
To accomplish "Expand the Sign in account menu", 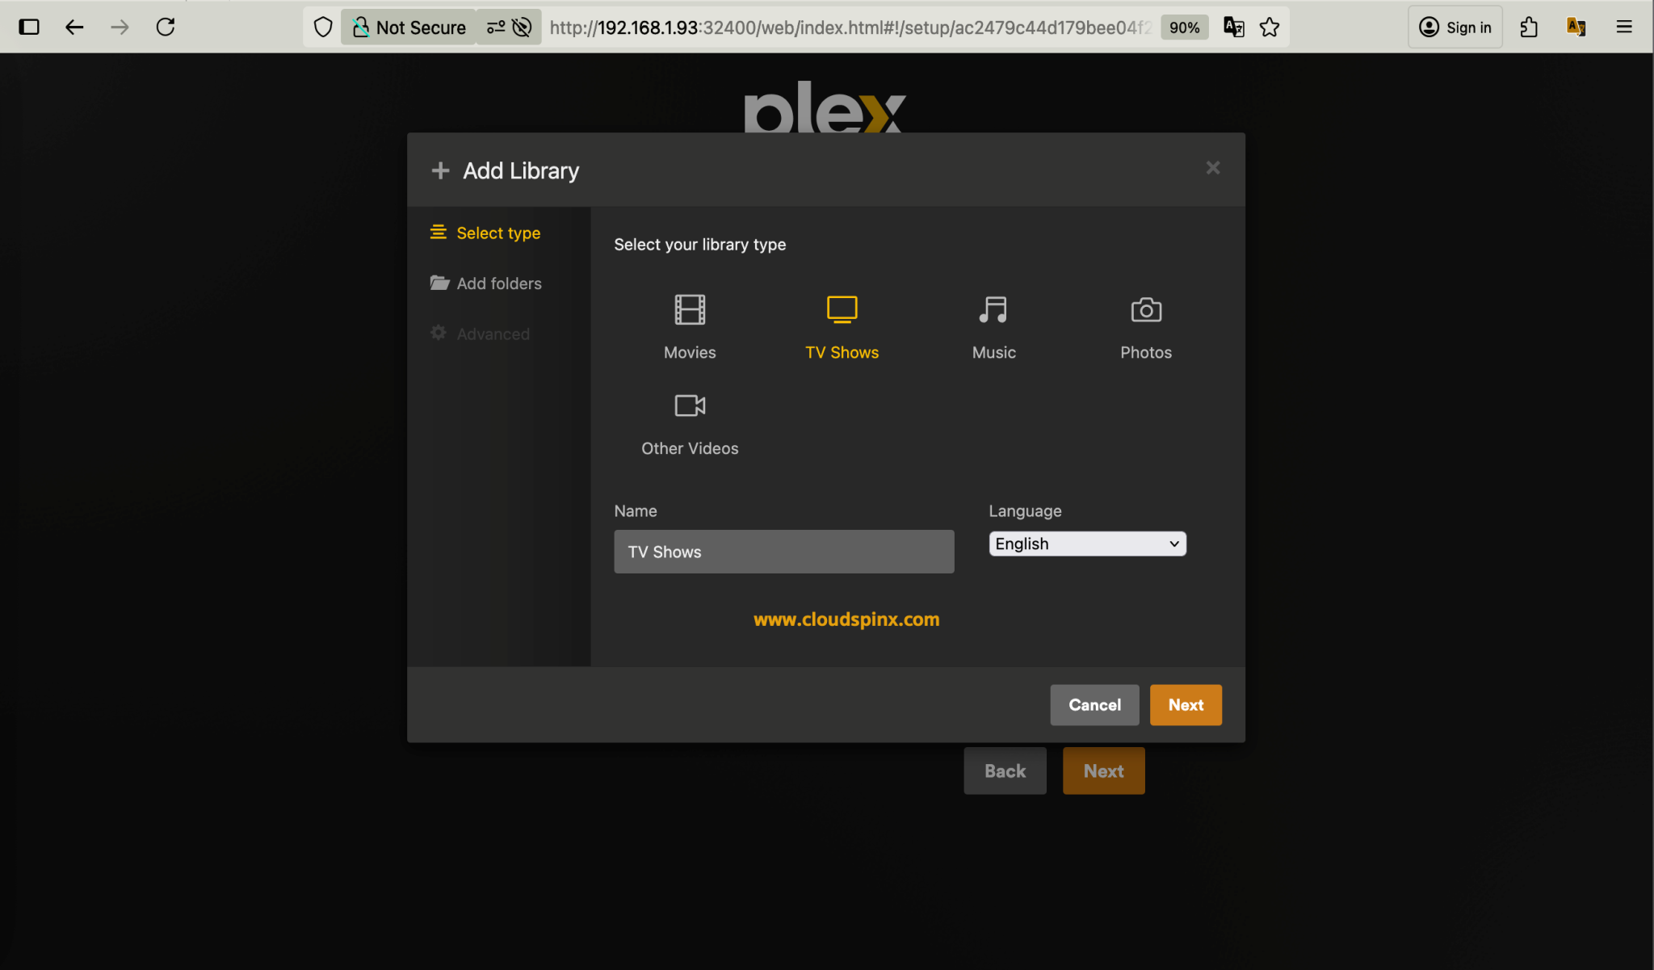I will tap(1455, 27).
